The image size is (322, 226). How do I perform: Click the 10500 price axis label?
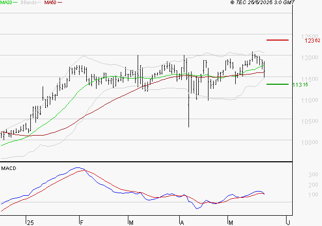point(310,121)
